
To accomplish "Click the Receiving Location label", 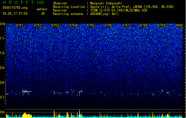I will 69,7.
